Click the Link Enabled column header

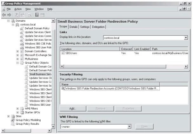[142, 49]
